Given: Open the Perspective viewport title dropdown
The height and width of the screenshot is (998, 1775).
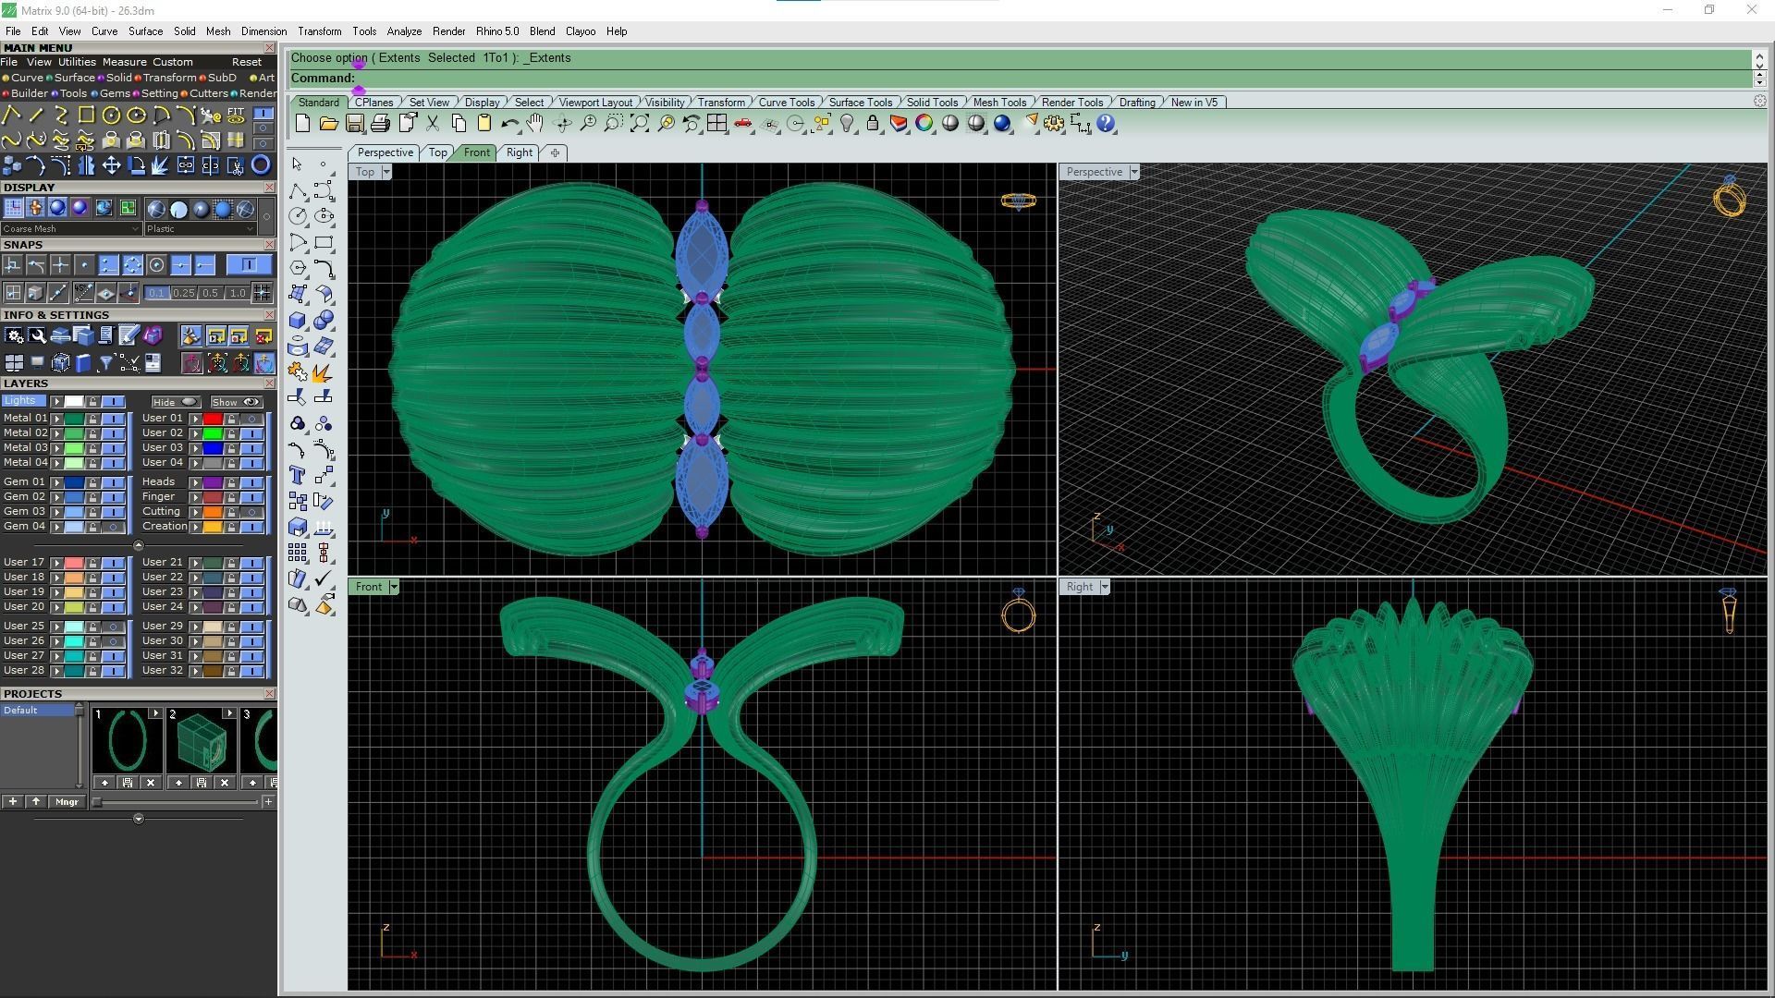Looking at the screenshot, I should tap(1134, 172).
